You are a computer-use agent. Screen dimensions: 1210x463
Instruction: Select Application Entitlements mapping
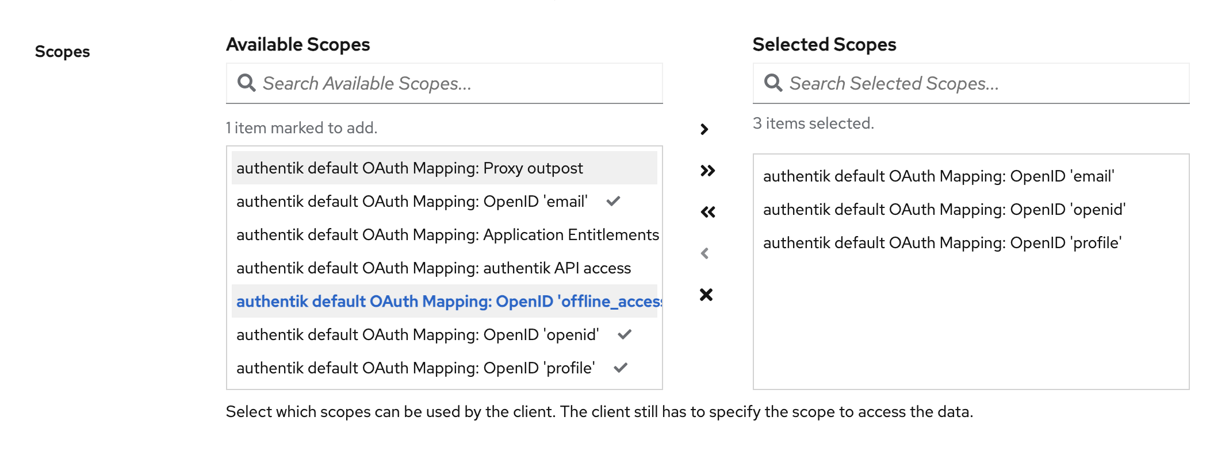[444, 234]
